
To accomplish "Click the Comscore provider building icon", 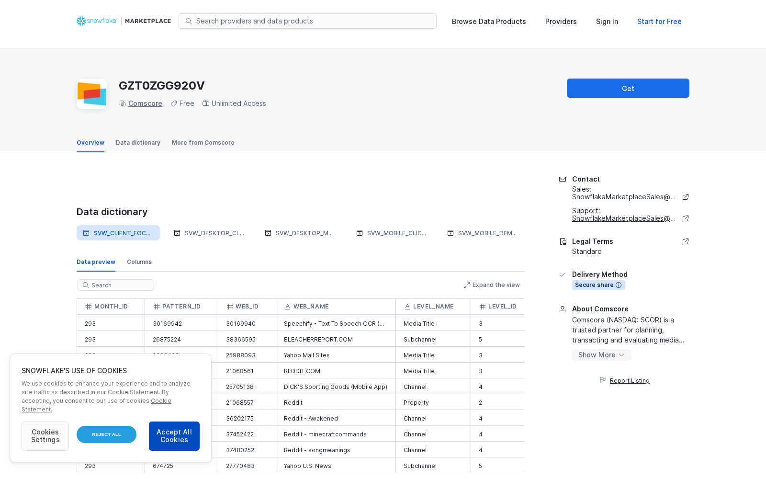I will (123, 103).
